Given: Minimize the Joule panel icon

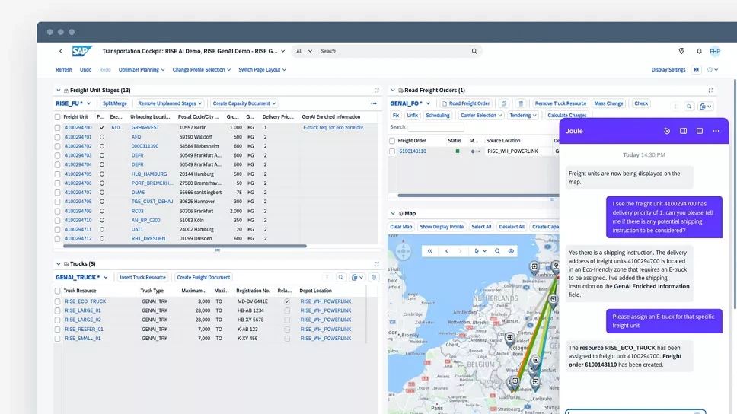Looking at the screenshot, I should tap(700, 131).
